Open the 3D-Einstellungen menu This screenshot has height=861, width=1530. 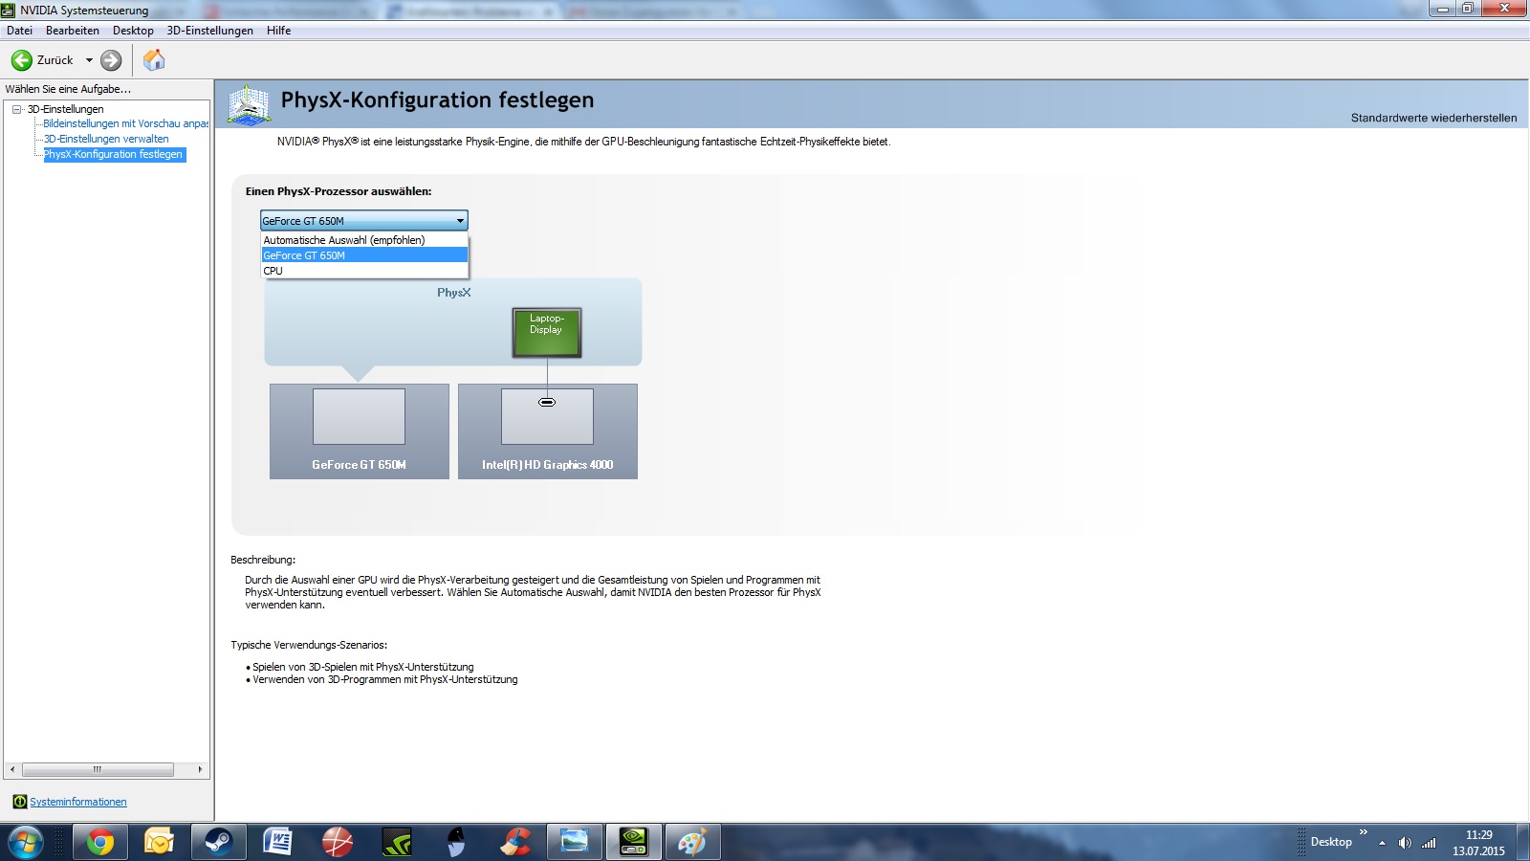pyautogui.click(x=209, y=31)
